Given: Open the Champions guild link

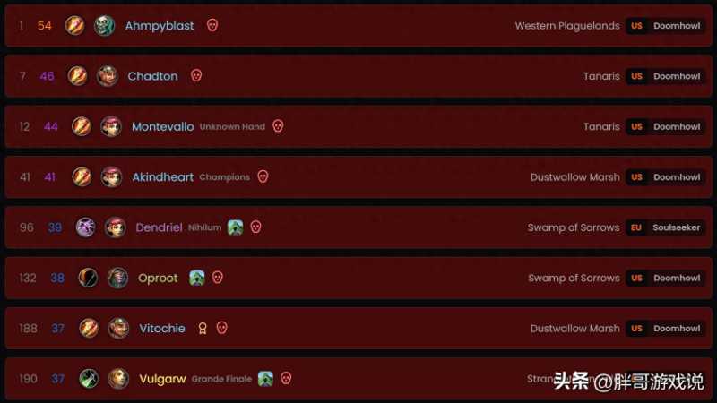Looking at the screenshot, I should (x=225, y=176).
